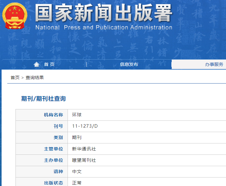Click the 出版状态 value 正常
The width and height of the screenshot is (226, 186).
pos(77,183)
